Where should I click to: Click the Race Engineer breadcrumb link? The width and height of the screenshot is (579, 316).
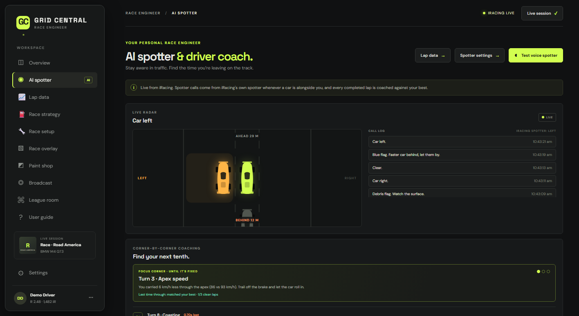(143, 13)
